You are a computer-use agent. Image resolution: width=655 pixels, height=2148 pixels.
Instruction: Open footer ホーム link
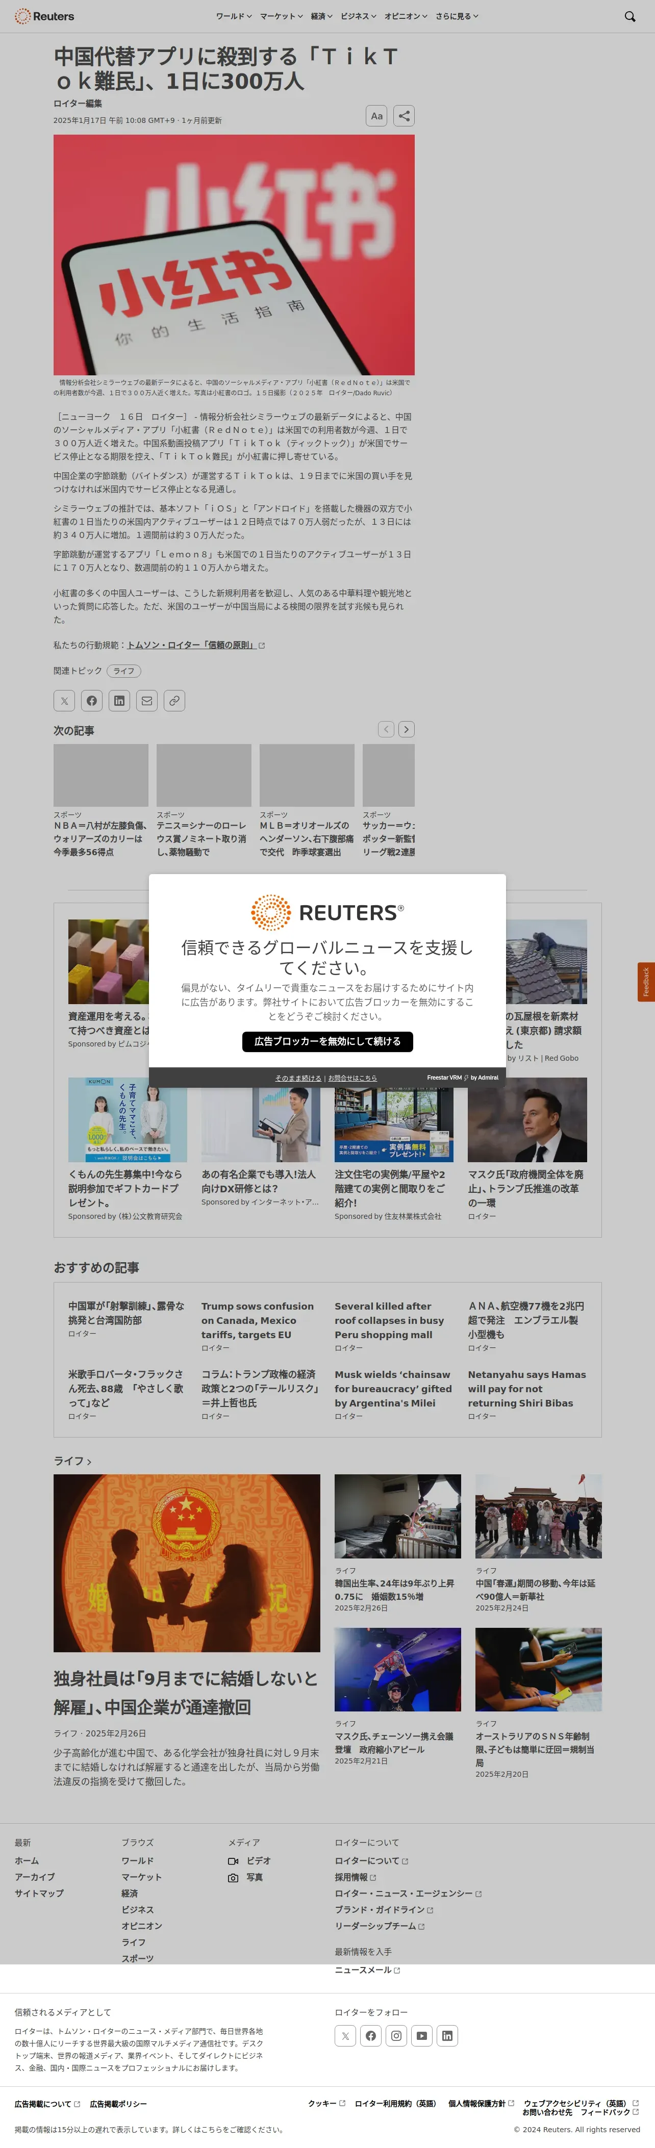[27, 1860]
